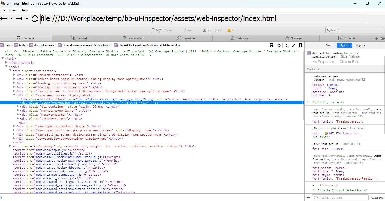
Task: Go forward with the right arrow
Action: coord(19,18)
